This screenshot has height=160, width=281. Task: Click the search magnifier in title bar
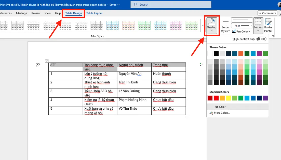[135, 5]
